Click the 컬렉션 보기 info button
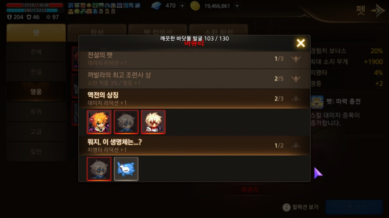The width and height of the screenshot is (389, 218). coord(301,207)
